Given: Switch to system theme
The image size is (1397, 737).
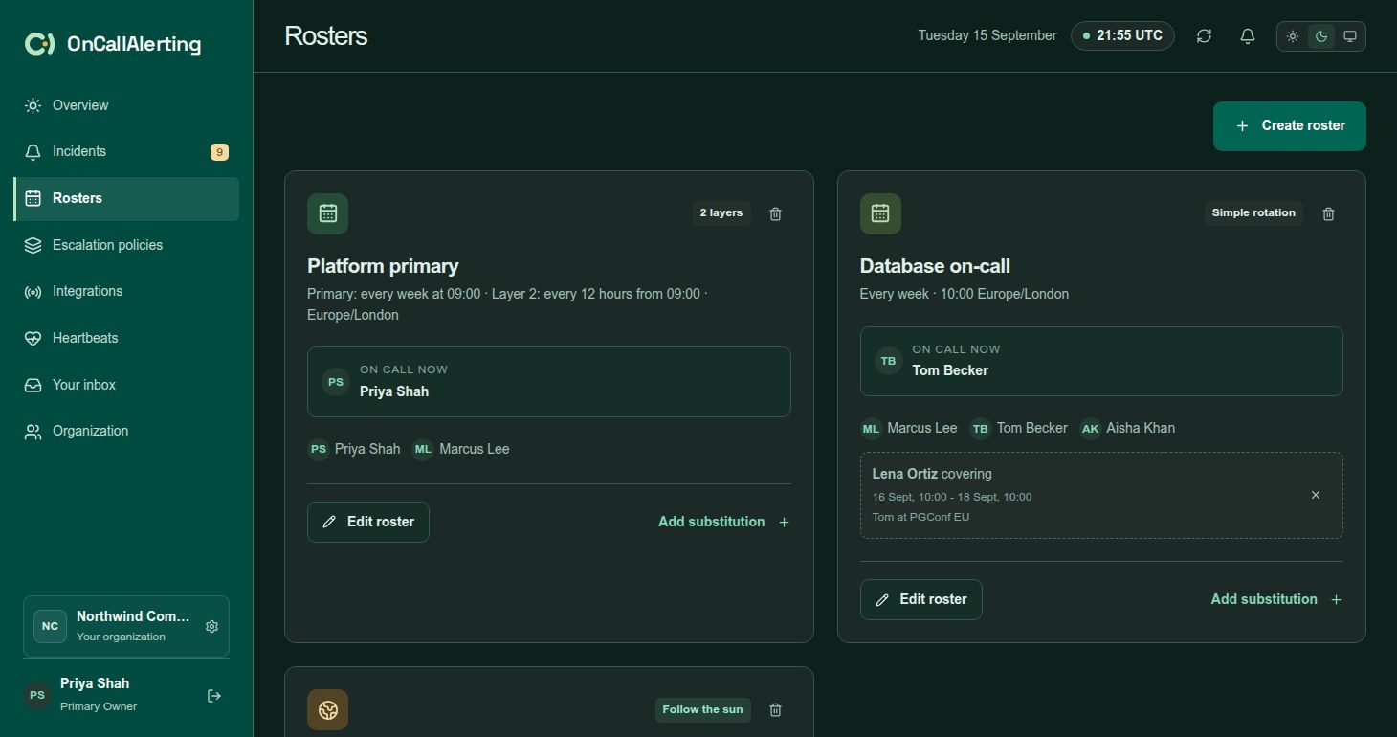Looking at the screenshot, I should pyautogui.click(x=1350, y=36).
